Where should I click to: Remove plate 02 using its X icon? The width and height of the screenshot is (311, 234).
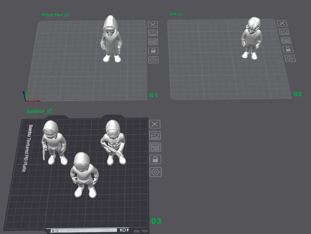(282, 23)
